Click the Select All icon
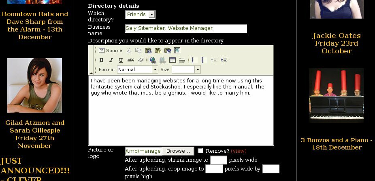 tap(177, 51)
